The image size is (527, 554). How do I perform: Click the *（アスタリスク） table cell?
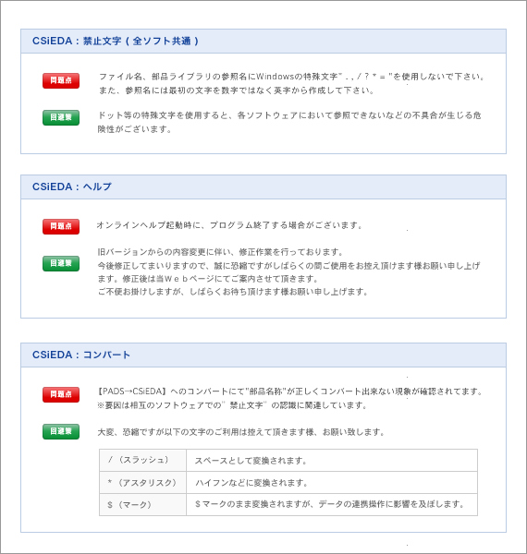click(x=143, y=483)
